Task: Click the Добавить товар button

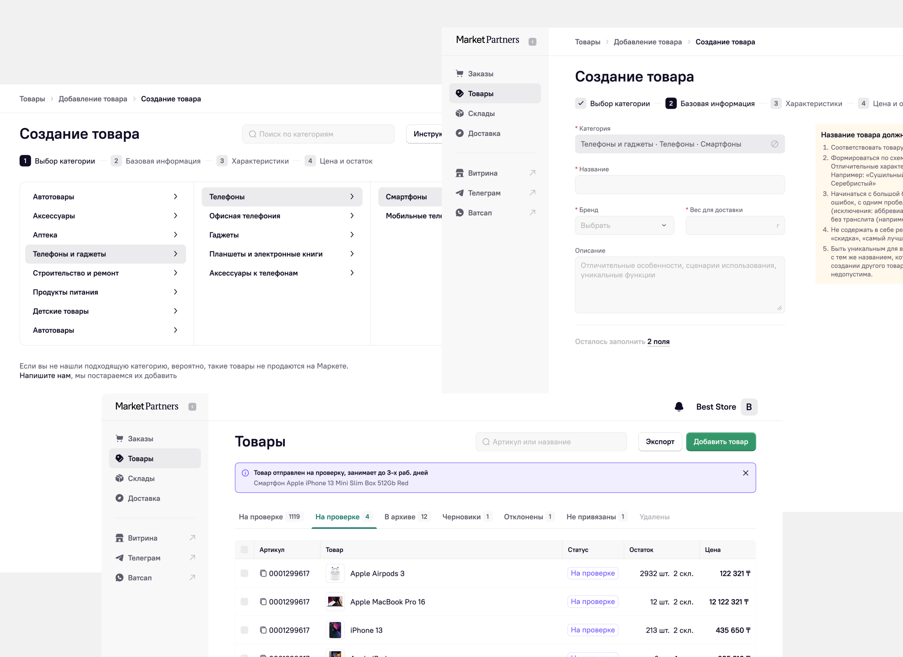Action: pos(721,441)
